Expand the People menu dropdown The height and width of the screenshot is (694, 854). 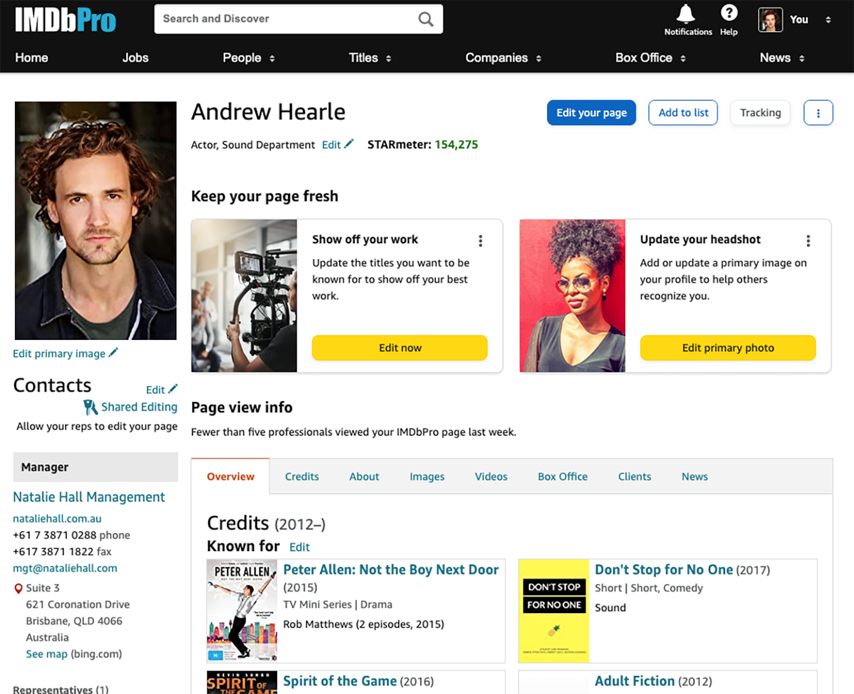coord(272,59)
